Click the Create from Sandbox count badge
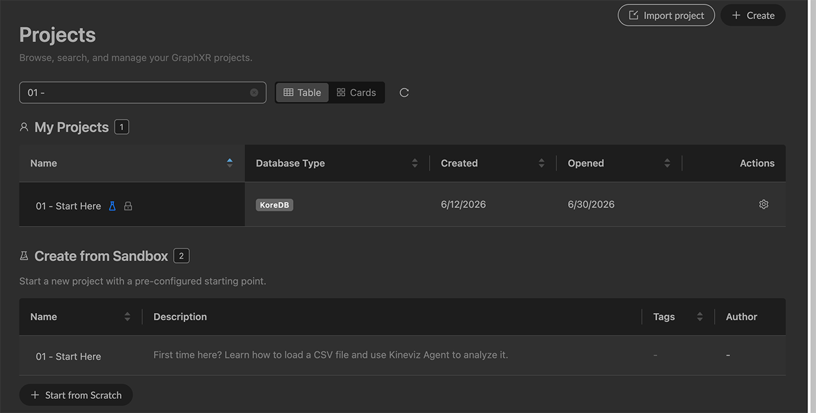This screenshot has width=816, height=413. 182,256
